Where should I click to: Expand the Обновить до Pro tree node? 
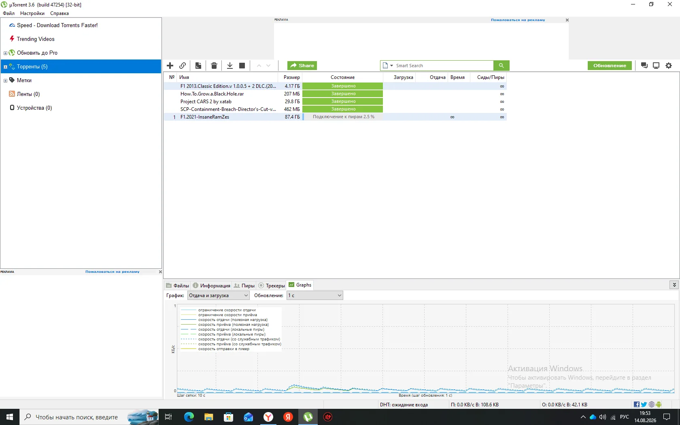click(x=5, y=53)
